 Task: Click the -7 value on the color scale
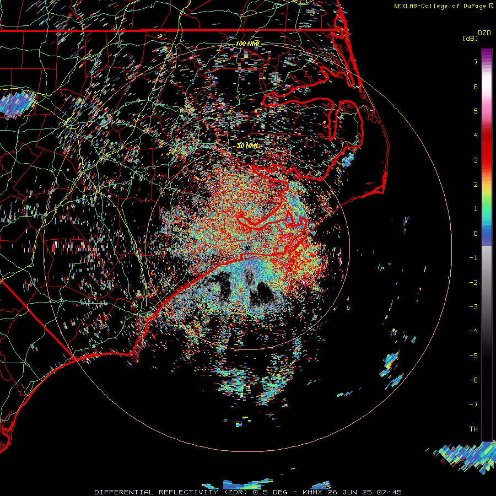click(473, 405)
